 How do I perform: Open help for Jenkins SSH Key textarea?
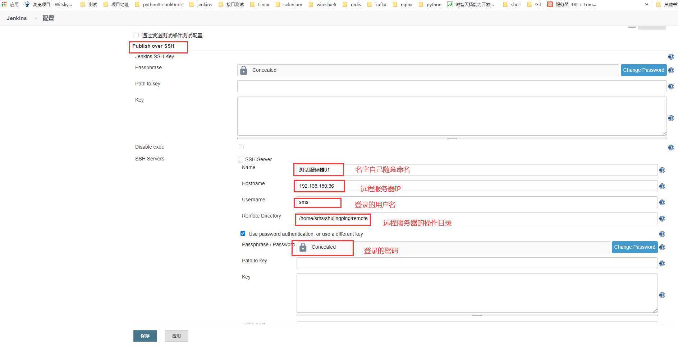pos(671,118)
